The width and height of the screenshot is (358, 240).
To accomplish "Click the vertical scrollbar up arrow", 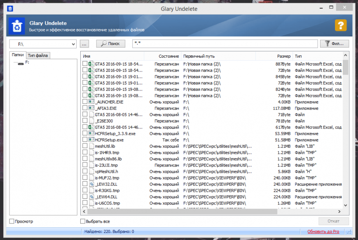I will (346, 55).
